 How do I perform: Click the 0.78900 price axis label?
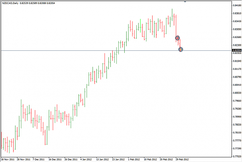click(x=237, y=117)
